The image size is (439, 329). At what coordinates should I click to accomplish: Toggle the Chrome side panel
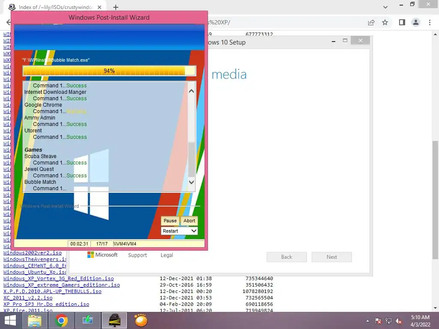pyautogui.click(x=402, y=22)
